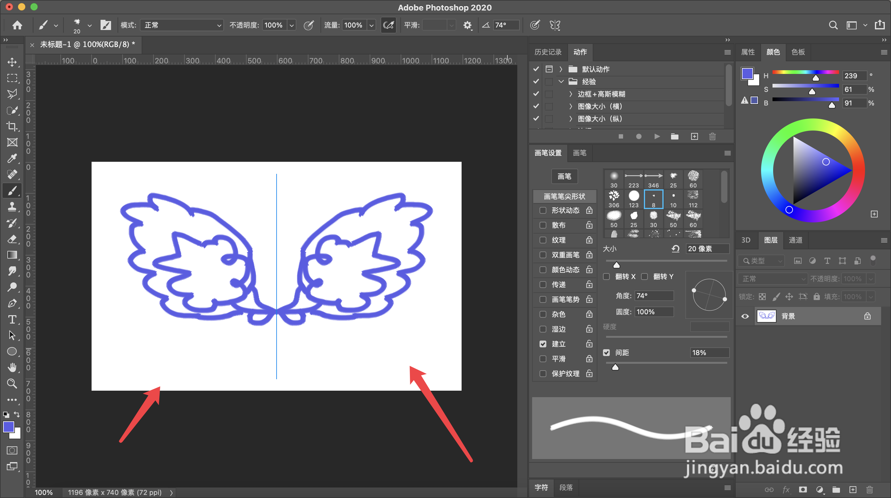Expand the 默认动作 action set
Screen dimensions: 891x498
click(x=561, y=69)
